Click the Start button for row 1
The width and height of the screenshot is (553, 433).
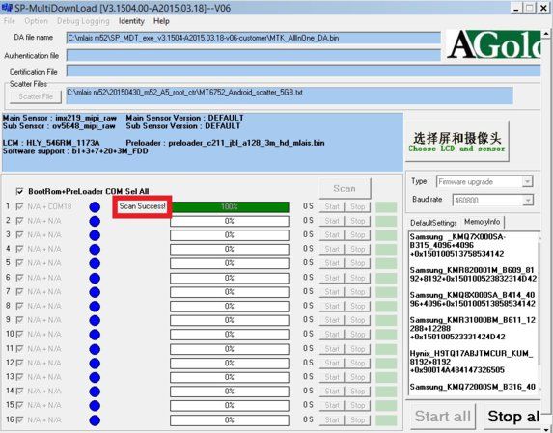tap(332, 206)
